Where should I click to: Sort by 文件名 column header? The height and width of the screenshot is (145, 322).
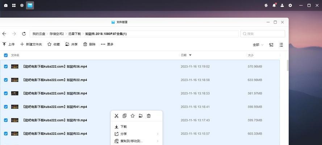[x=15, y=55]
